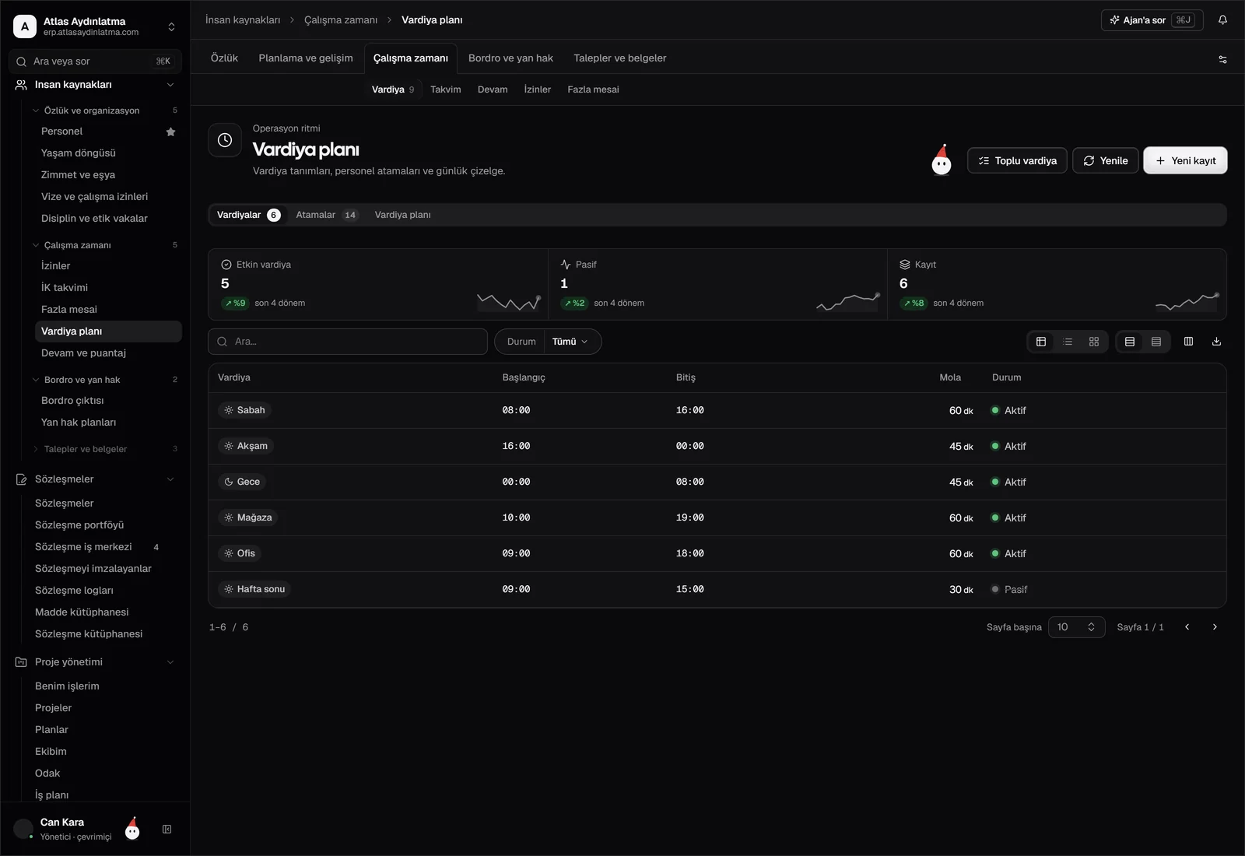Focus the Ara table search field
The image size is (1245, 856).
click(348, 342)
